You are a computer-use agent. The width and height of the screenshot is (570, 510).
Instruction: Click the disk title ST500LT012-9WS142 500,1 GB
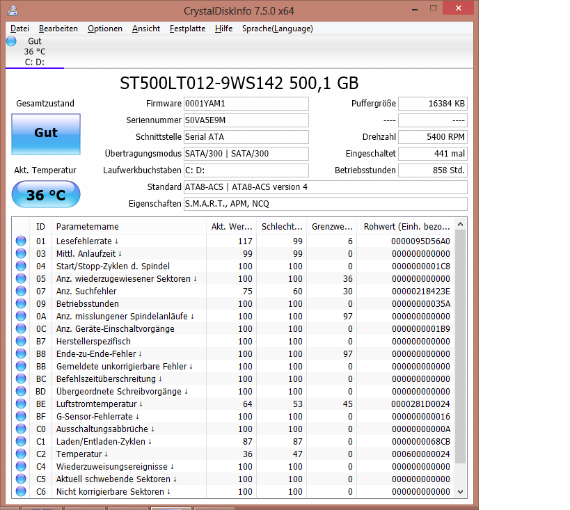239,83
